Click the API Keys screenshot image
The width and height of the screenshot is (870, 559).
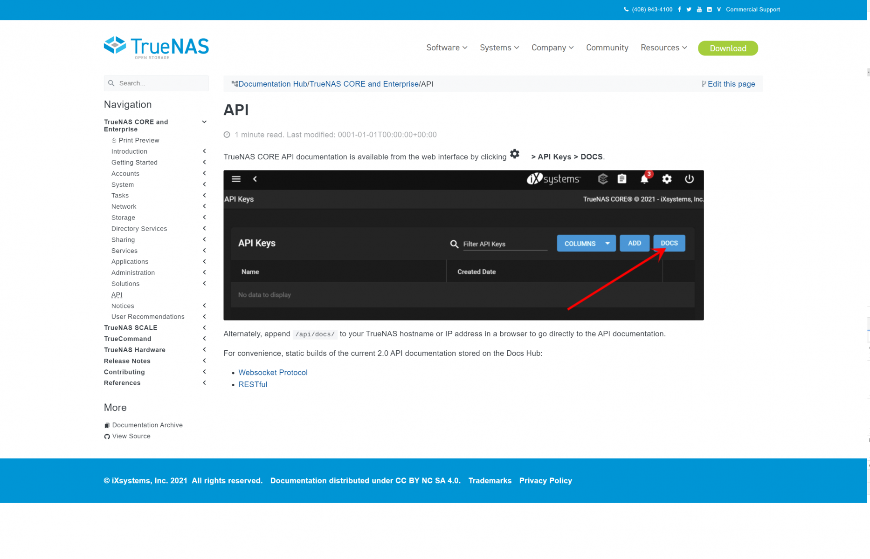(x=463, y=245)
